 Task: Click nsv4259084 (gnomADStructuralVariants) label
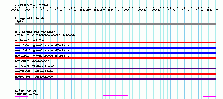pos(43,45)
